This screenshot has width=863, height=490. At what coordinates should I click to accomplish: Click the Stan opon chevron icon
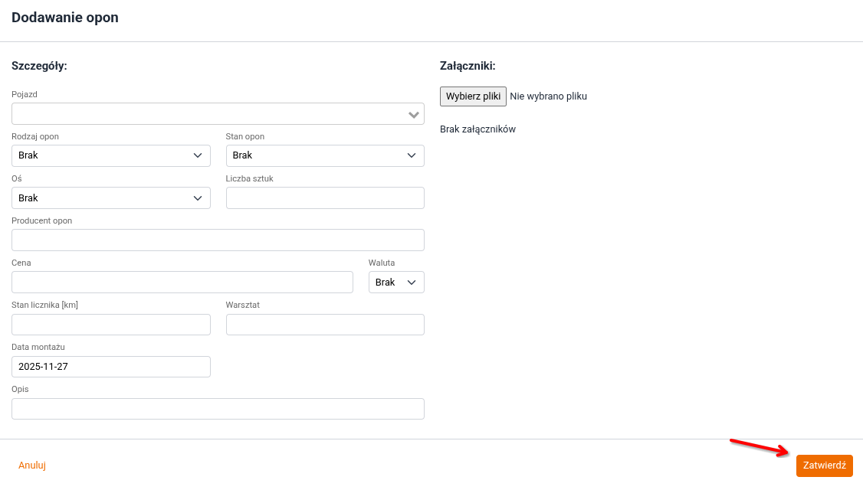[x=412, y=155]
